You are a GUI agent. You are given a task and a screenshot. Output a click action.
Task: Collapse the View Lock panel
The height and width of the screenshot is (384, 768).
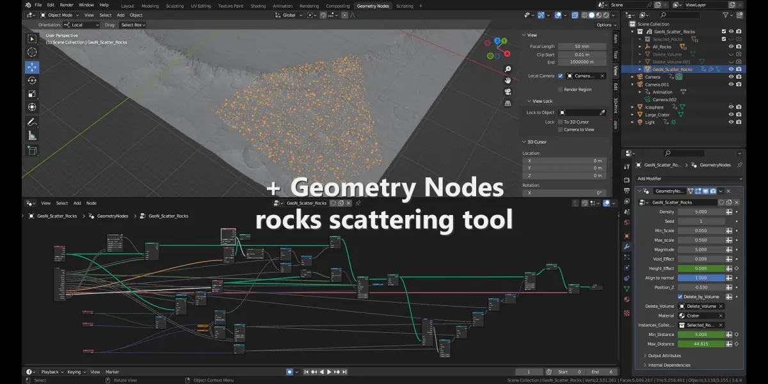coord(540,101)
